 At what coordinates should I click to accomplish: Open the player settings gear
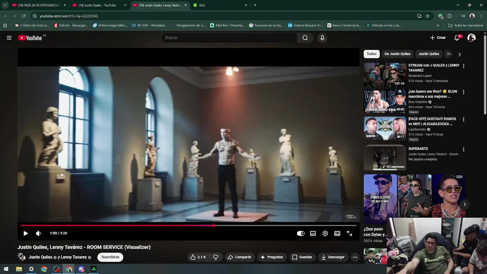click(x=325, y=233)
